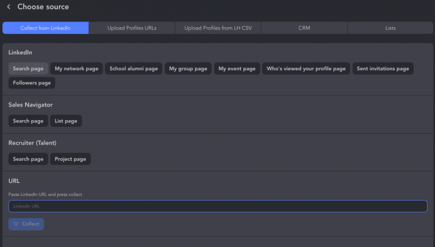Screen dimensions: 435x247
Task: Choose Sent invitations page source
Action: tap(383, 69)
